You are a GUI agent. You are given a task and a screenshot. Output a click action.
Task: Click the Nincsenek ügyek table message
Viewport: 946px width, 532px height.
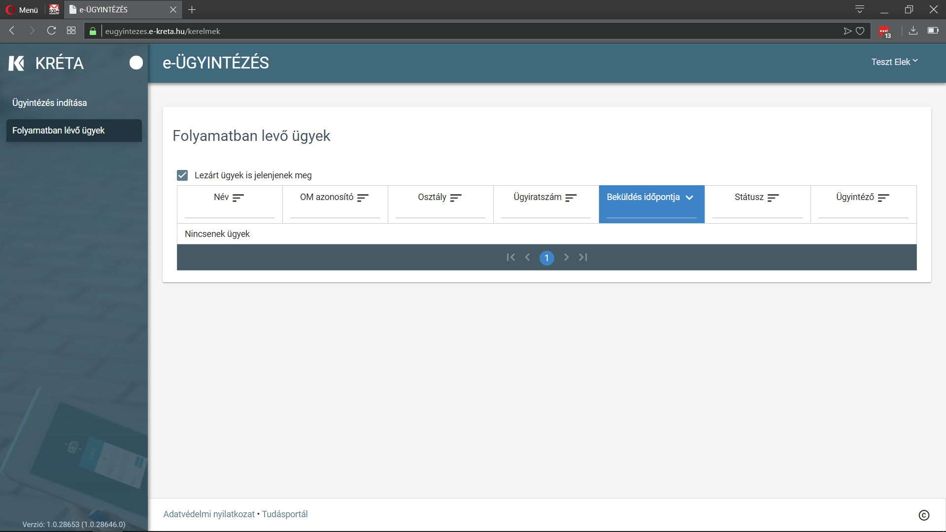coord(217,234)
